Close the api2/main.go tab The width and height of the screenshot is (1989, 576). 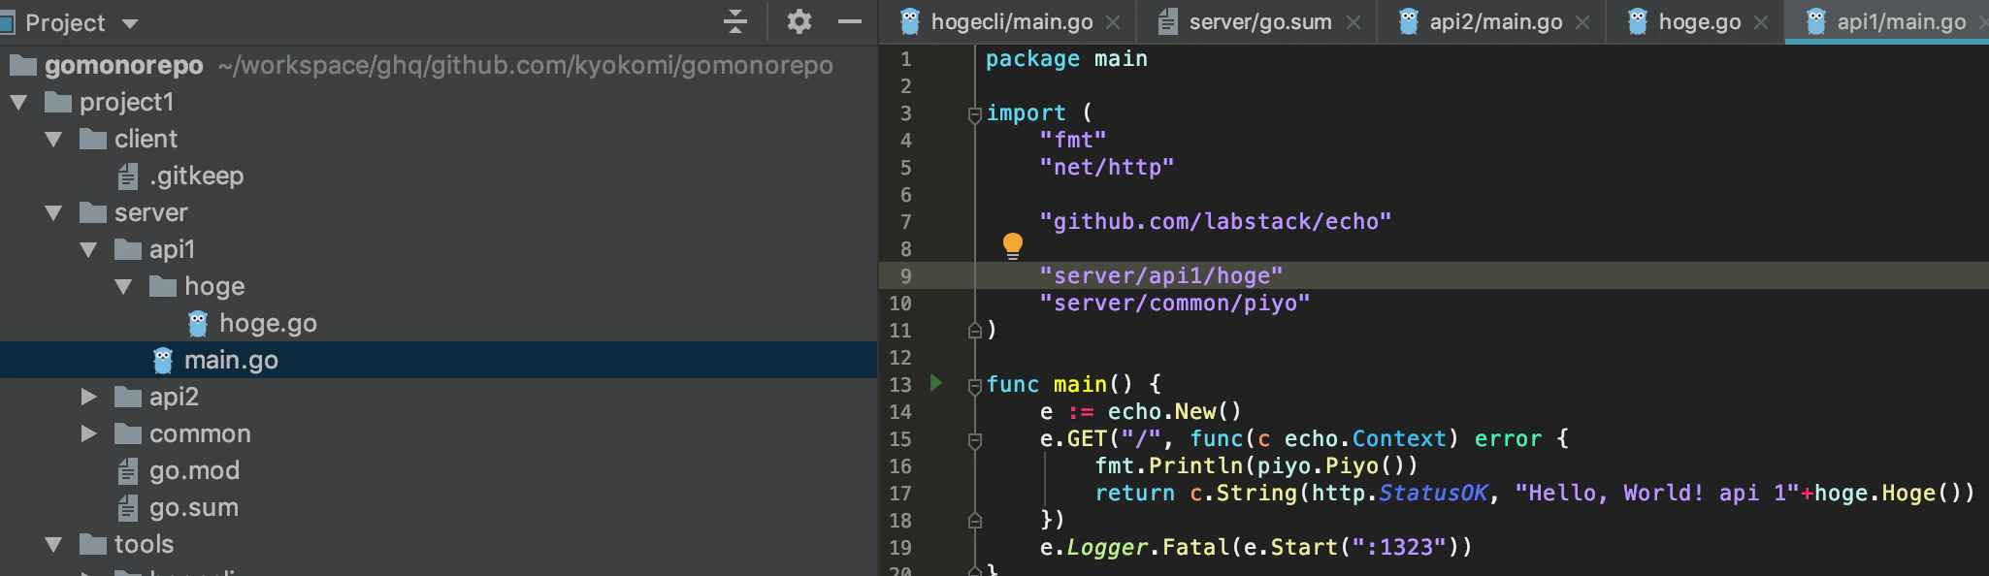coord(1582,22)
